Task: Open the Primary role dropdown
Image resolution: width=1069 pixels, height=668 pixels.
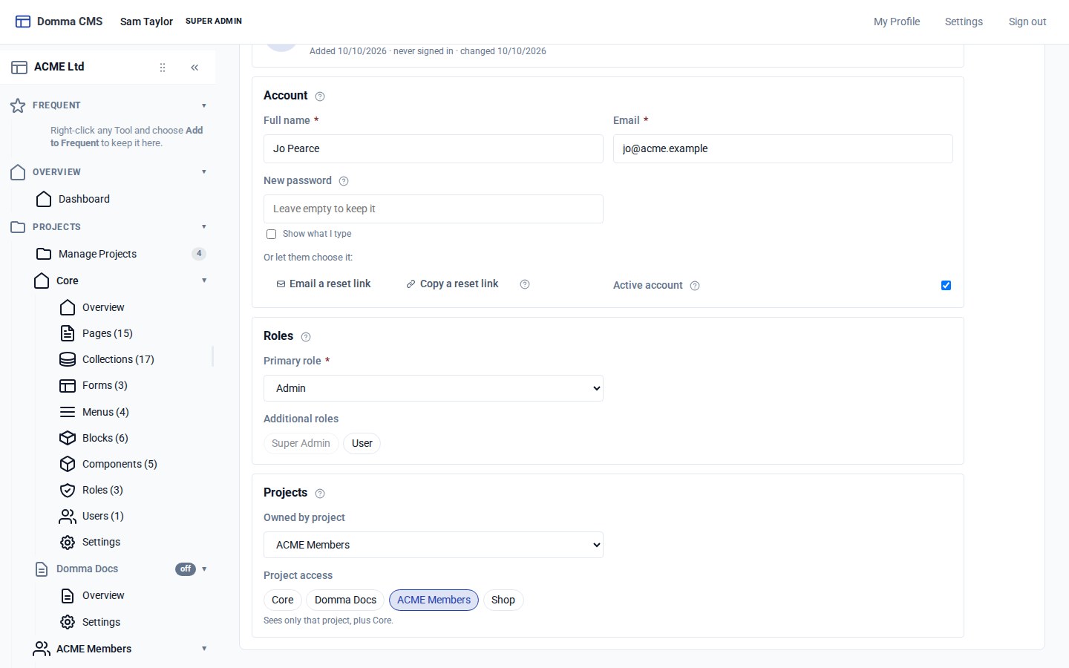Action: click(434, 388)
